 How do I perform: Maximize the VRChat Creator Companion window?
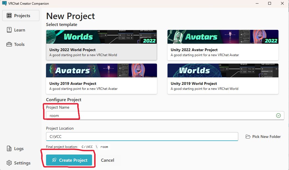pos(270,3)
